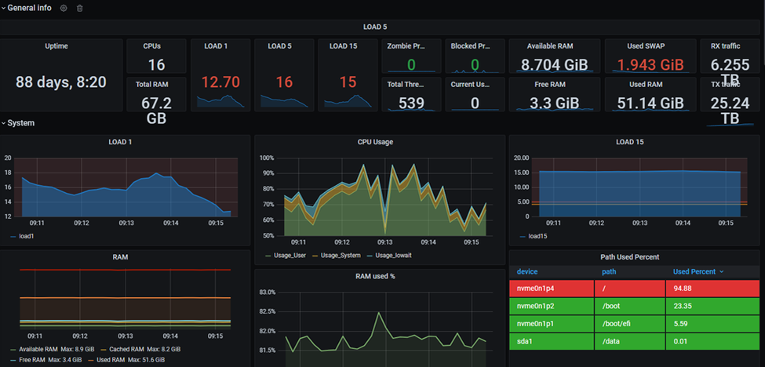
Task: Open the RX traffic panel title
Action: 726,46
